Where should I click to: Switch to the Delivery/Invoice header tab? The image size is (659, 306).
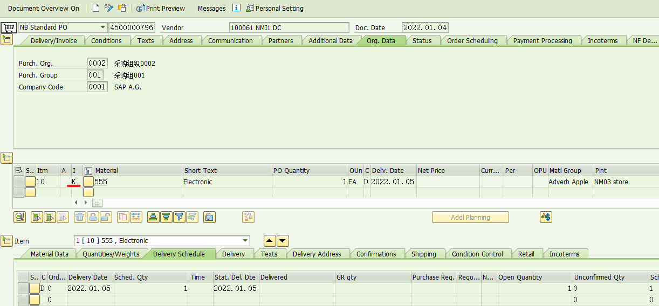(x=53, y=40)
